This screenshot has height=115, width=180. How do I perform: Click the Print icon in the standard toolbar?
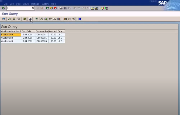[x=61, y=8]
